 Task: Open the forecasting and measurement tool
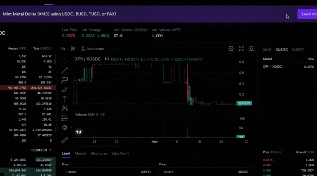[x=65, y=118]
